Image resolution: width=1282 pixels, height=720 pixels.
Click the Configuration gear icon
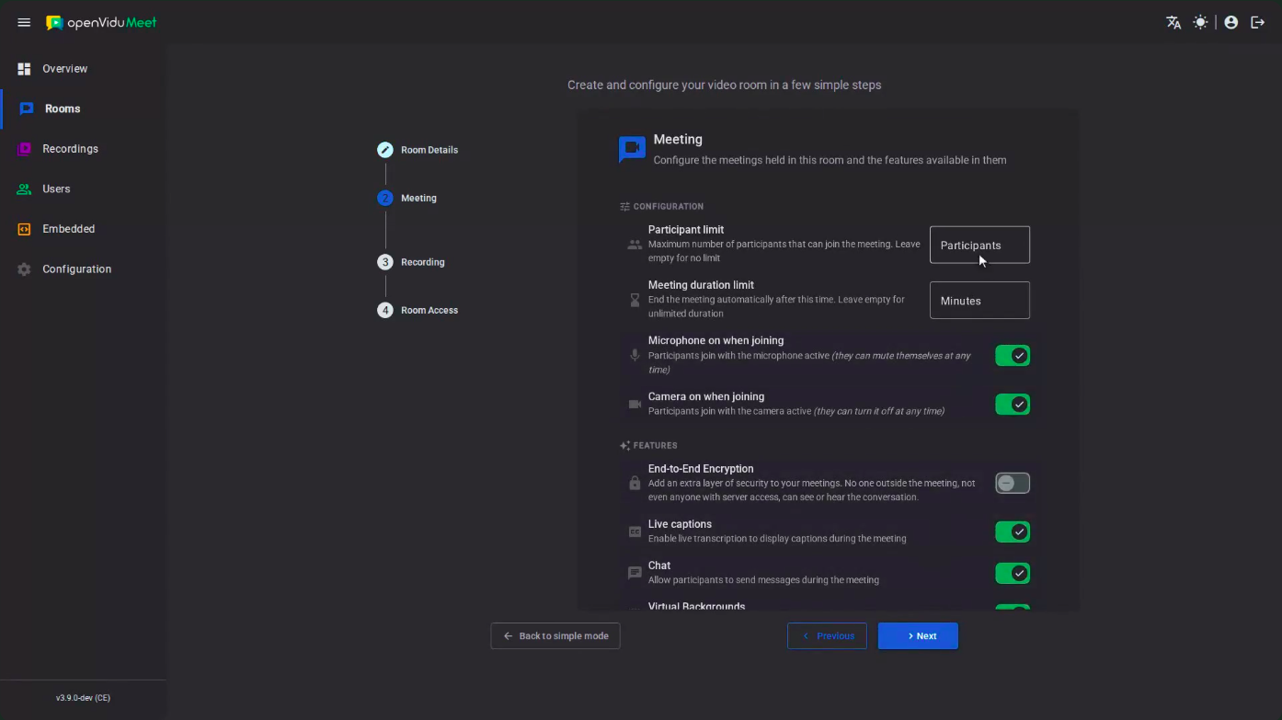24,269
